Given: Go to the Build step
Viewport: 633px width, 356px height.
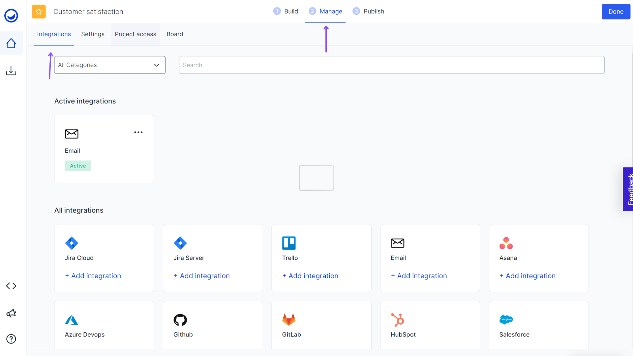Looking at the screenshot, I should pyautogui.click(x=286, y=11).
